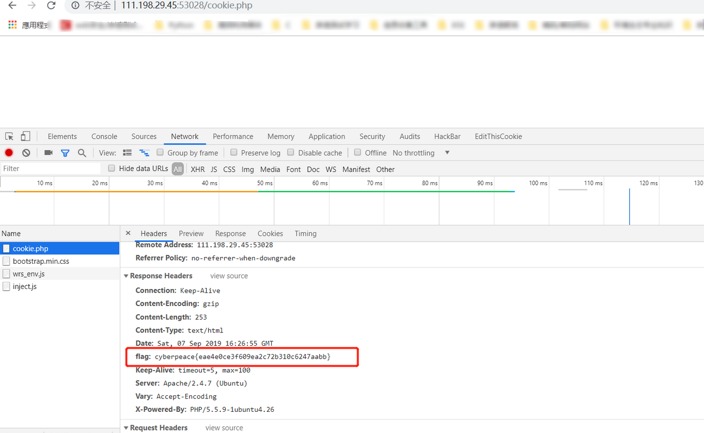This screenshot has width=704, height=433.
Task: Open the Audits panel
Action: pyautogui.click(x=410, y=136)
